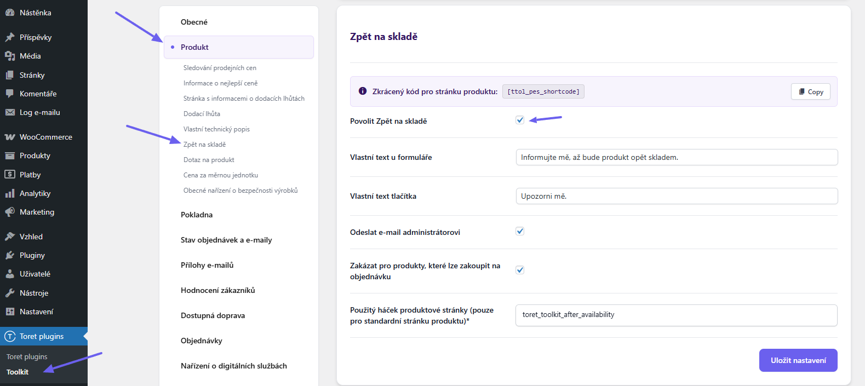Focus the Vlastní text tlačítka field

677,196
